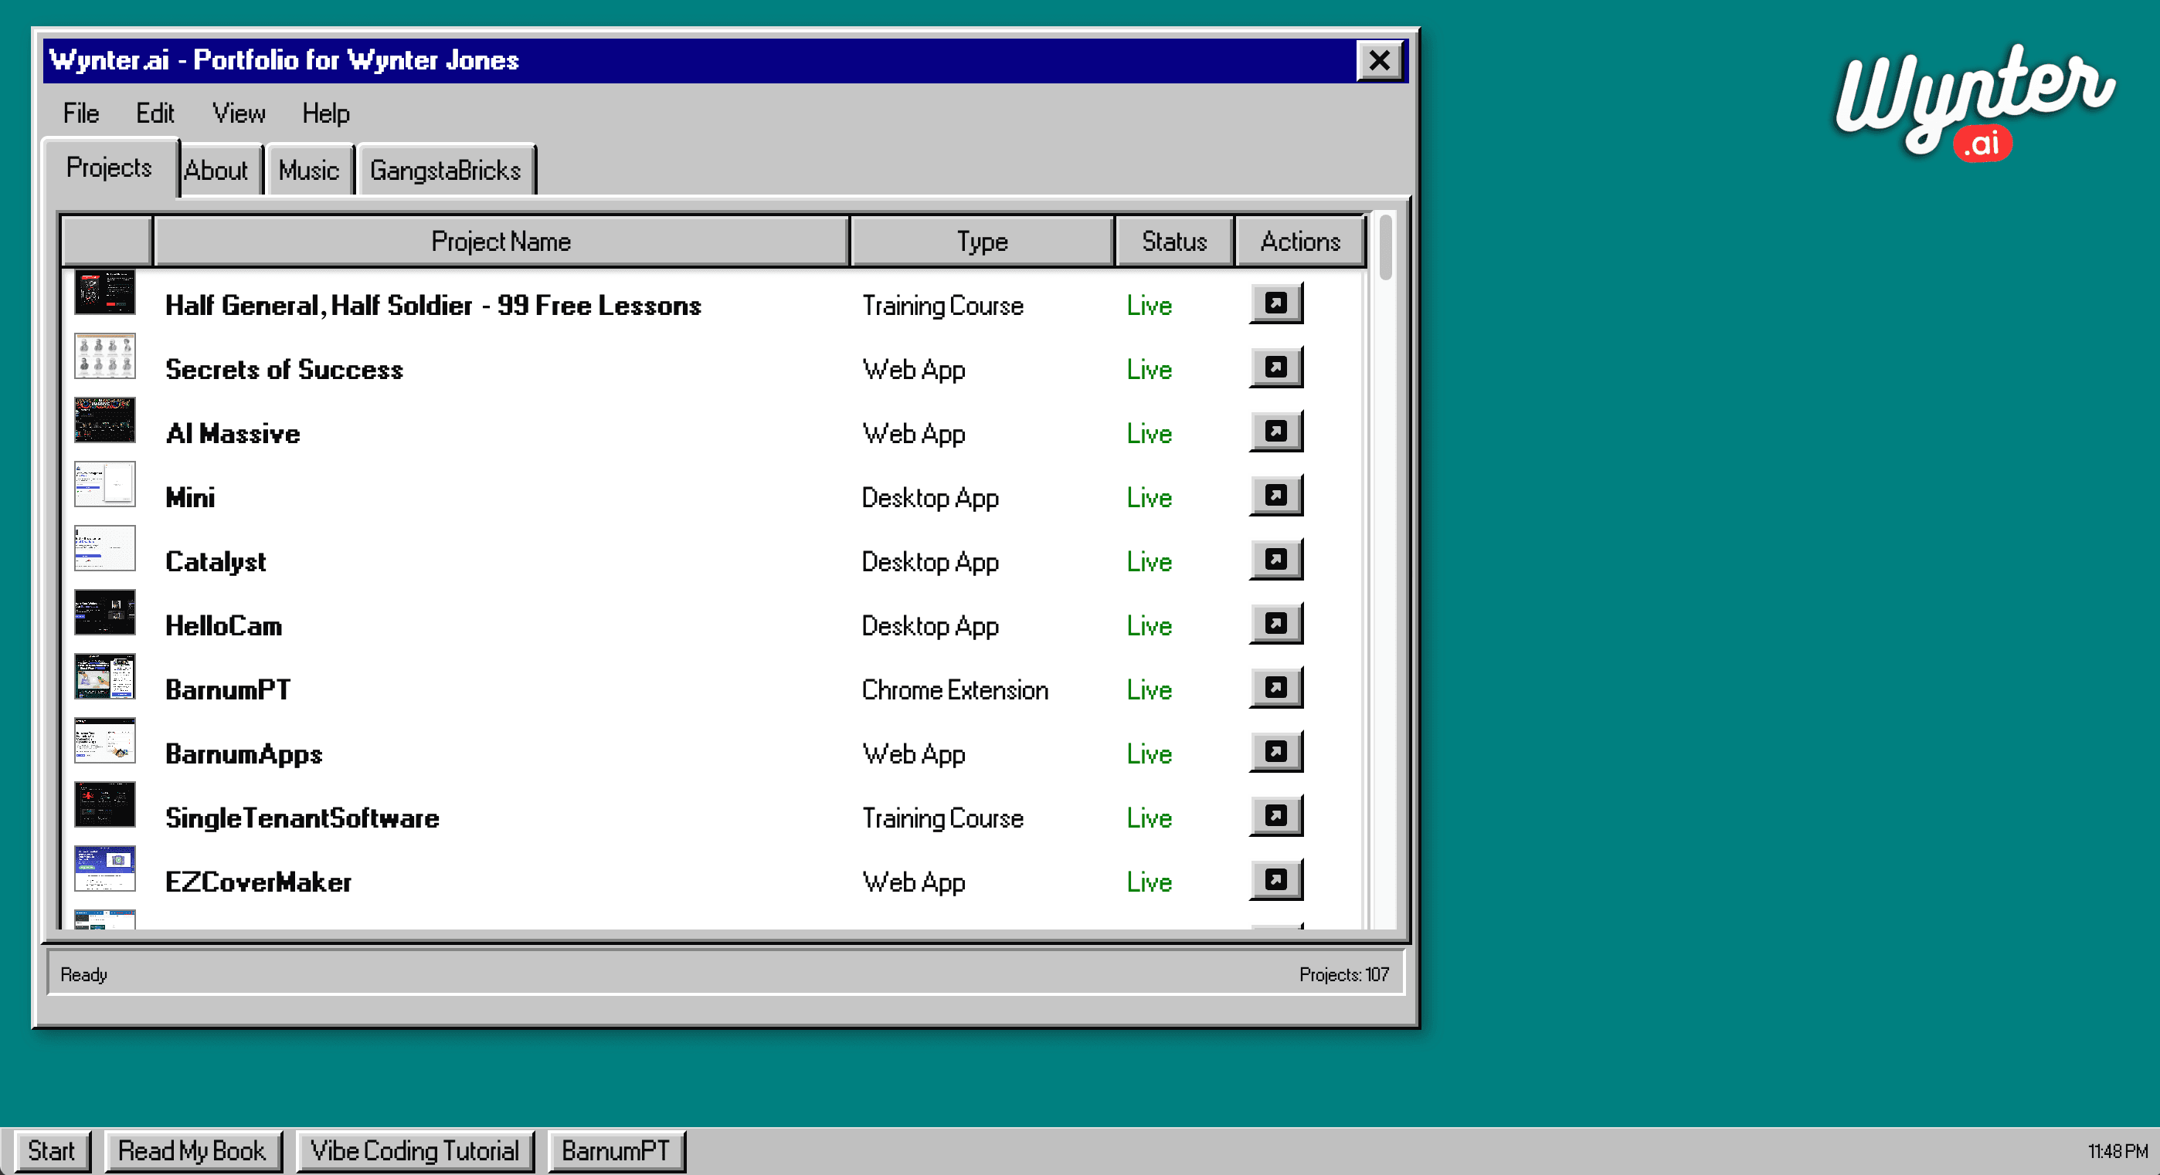This screenshot has height=1175, width=2160.
Task: Click the 'AI Massive' project name
Action: pos(233,433)
